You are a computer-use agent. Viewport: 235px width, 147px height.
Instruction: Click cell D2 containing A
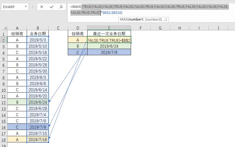(78, 40)
